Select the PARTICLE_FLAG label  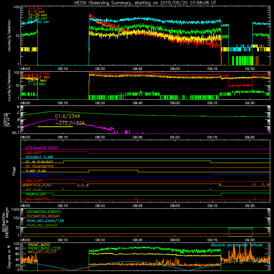(x=38, y=185)
